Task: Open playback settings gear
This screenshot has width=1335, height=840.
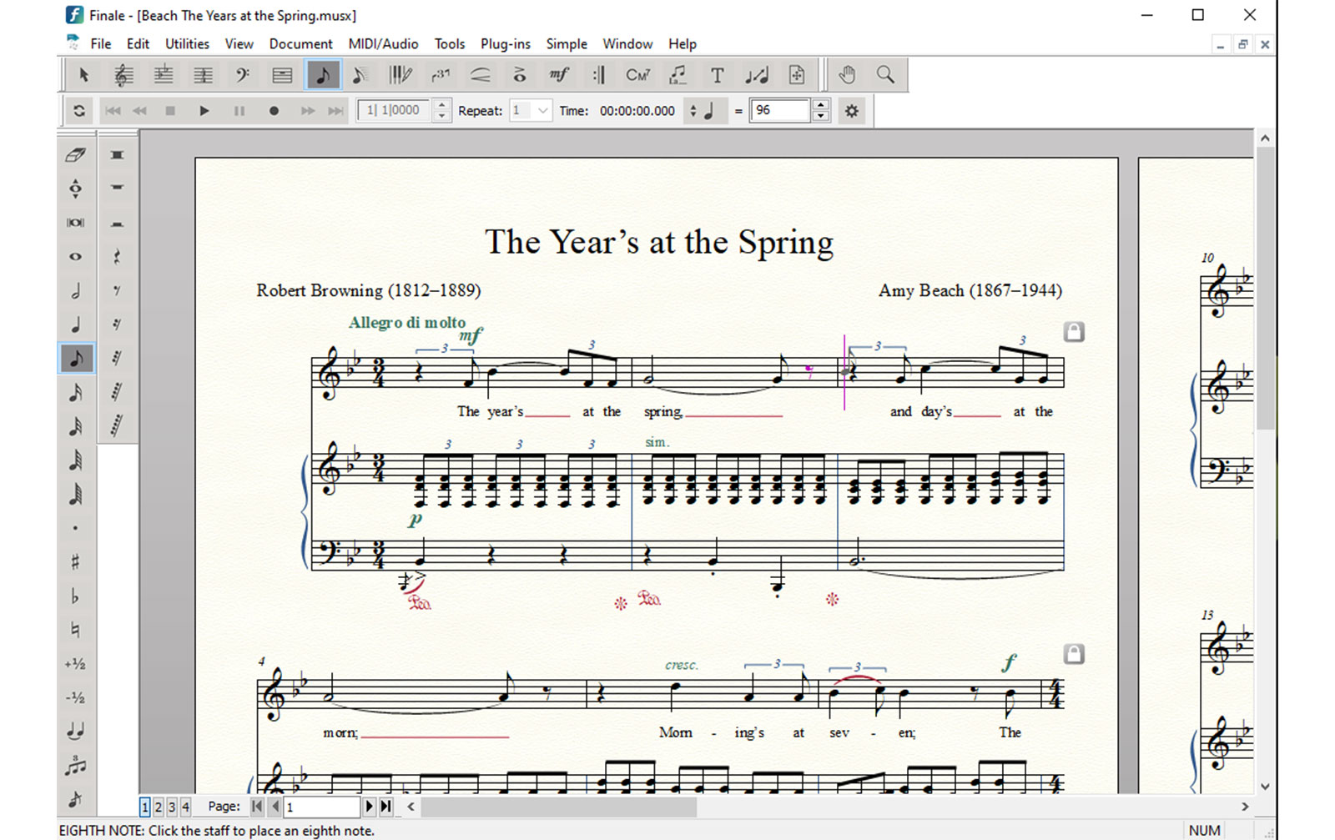Action: pyautogui.click(x=852, y=111)
